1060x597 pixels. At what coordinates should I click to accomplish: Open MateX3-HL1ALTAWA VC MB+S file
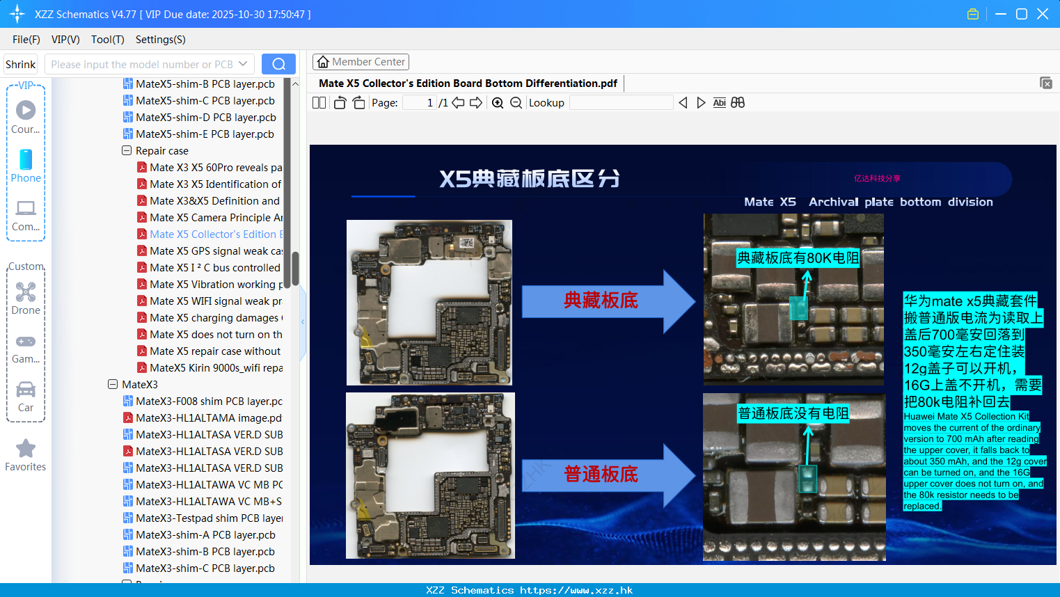[x=203, y=501]
